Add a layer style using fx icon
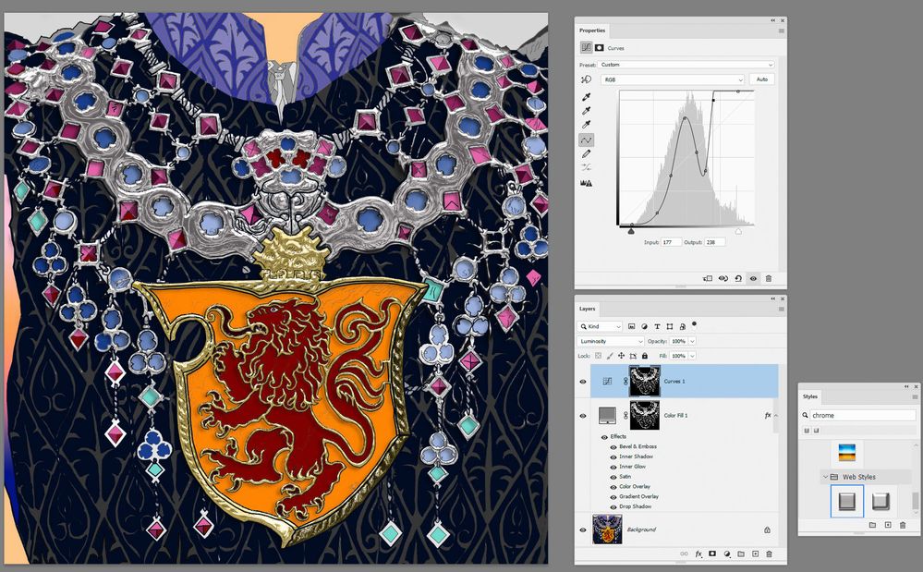 [698, 554]
